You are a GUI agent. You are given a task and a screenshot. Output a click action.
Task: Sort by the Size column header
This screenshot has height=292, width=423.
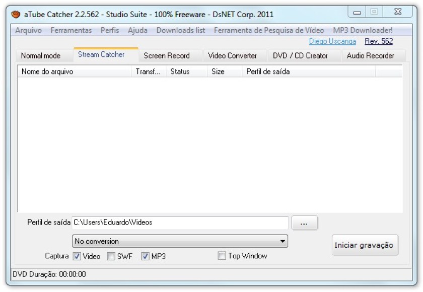point(225,71)
